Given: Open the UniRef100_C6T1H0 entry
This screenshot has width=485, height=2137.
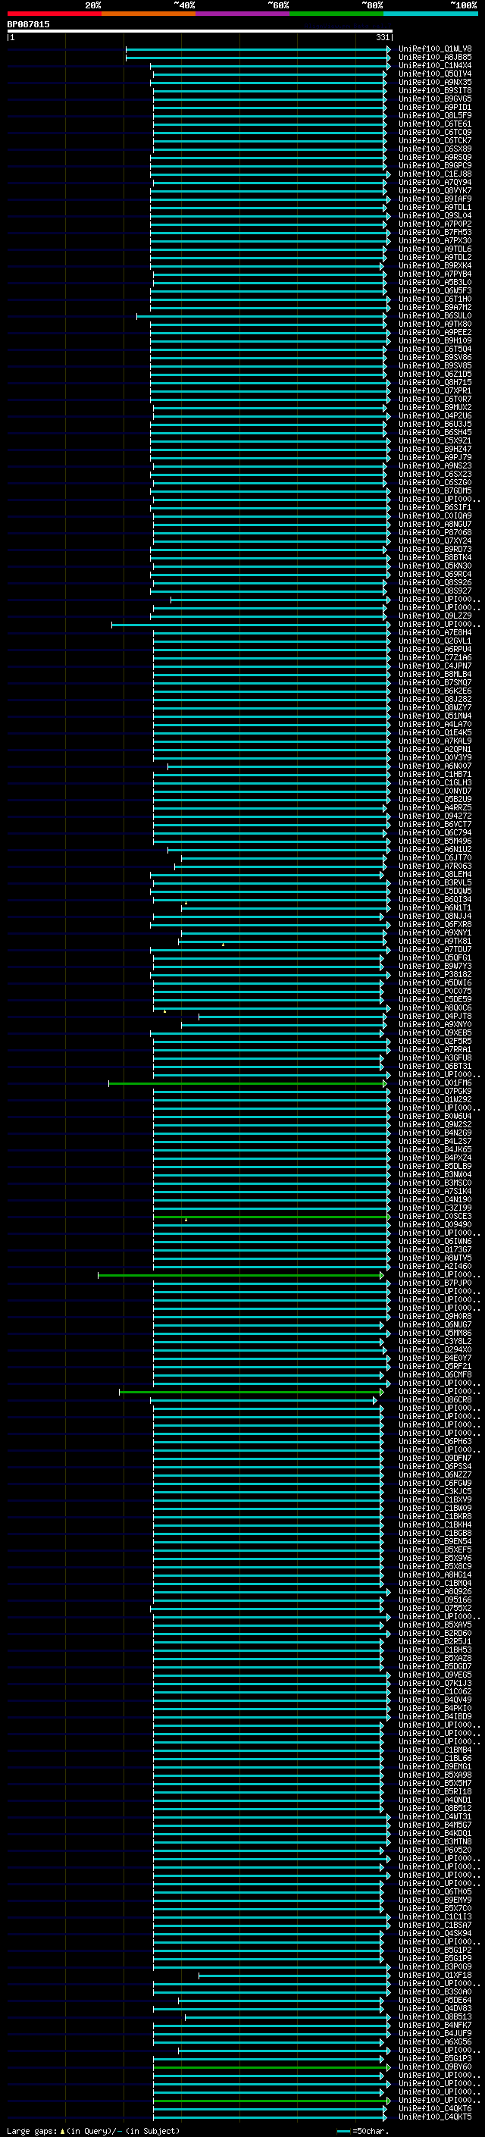Looking at the screenshot, I should [434, 299].
